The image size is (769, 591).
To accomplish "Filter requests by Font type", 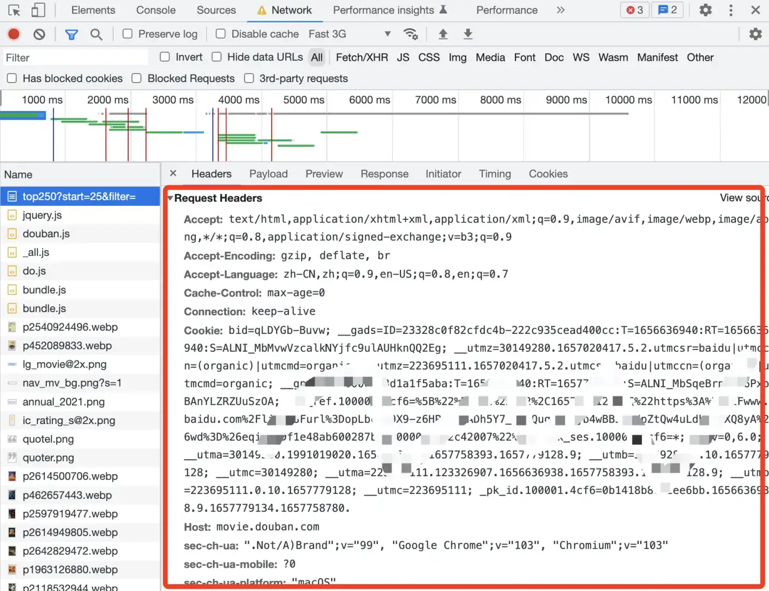I will point(525,57).
